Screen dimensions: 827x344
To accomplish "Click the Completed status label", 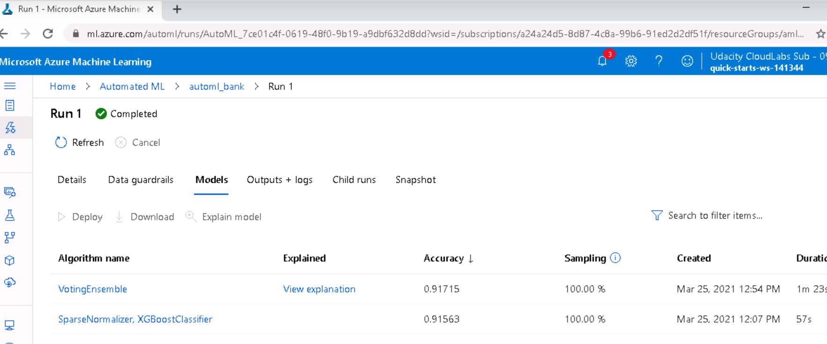I will point(134,114).
